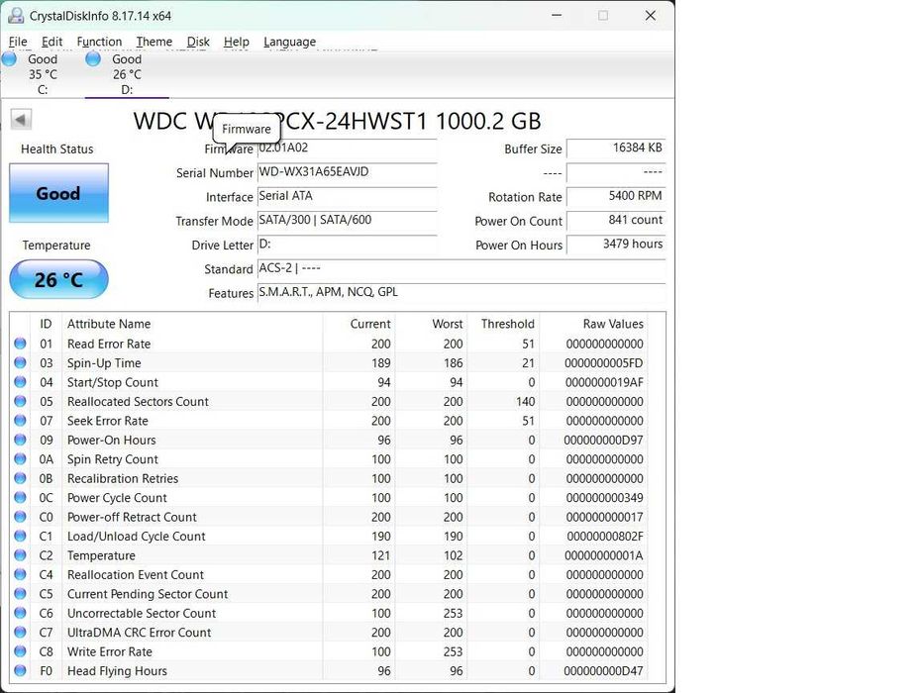Click the Power On Hours value

(x=616, y=245)
